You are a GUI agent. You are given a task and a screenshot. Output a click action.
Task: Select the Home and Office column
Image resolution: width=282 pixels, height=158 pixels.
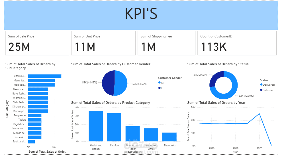pos(151,135)
